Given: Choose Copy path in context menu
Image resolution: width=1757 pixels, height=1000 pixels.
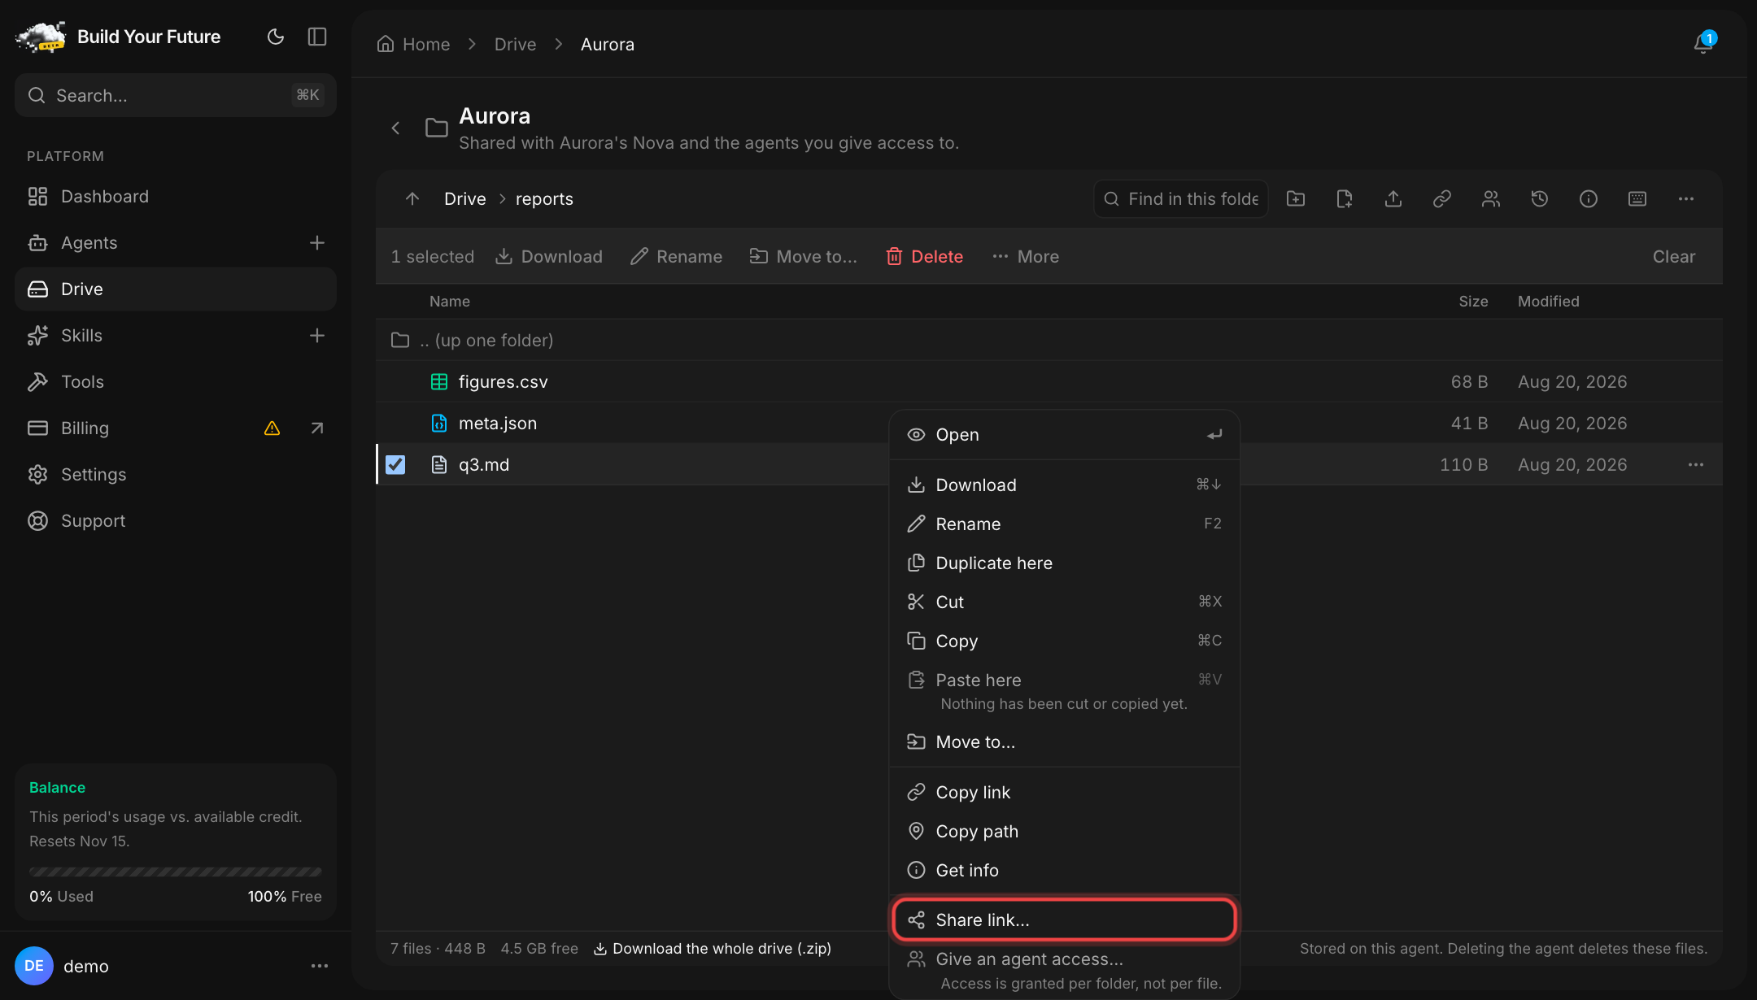Looking at the screenshot, I should coord(1064,832).
